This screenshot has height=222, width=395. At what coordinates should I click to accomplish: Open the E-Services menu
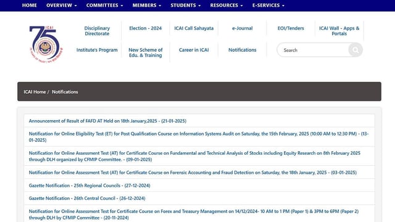coord(268,6)
